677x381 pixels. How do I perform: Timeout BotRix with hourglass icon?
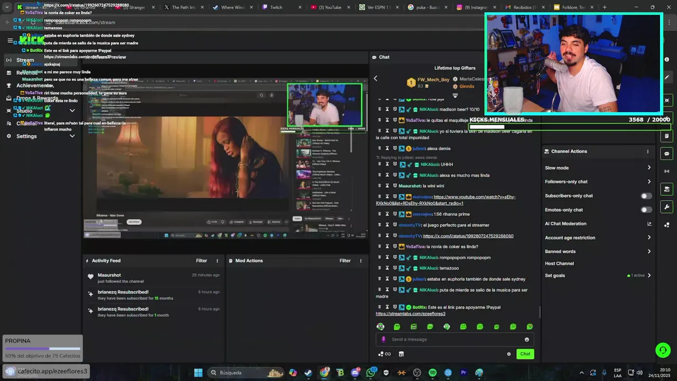387,307
